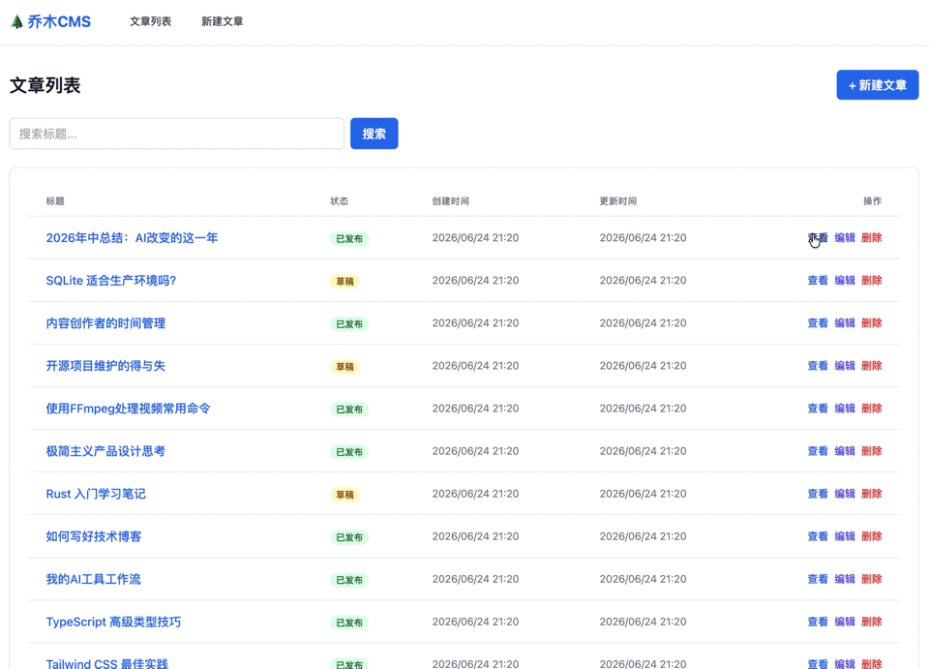Click 查看 for 我的AI工具工作流

[818, 579]
